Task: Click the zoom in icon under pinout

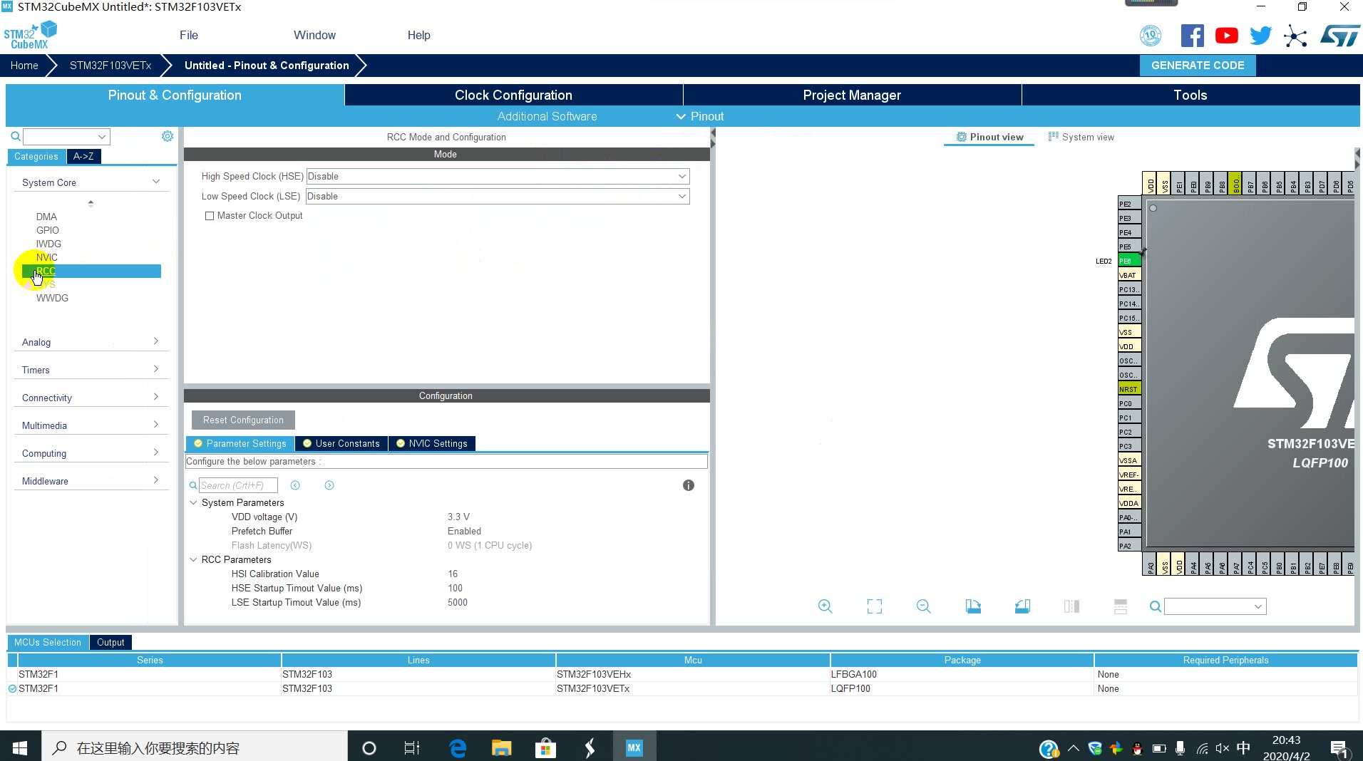Action: 825,606
